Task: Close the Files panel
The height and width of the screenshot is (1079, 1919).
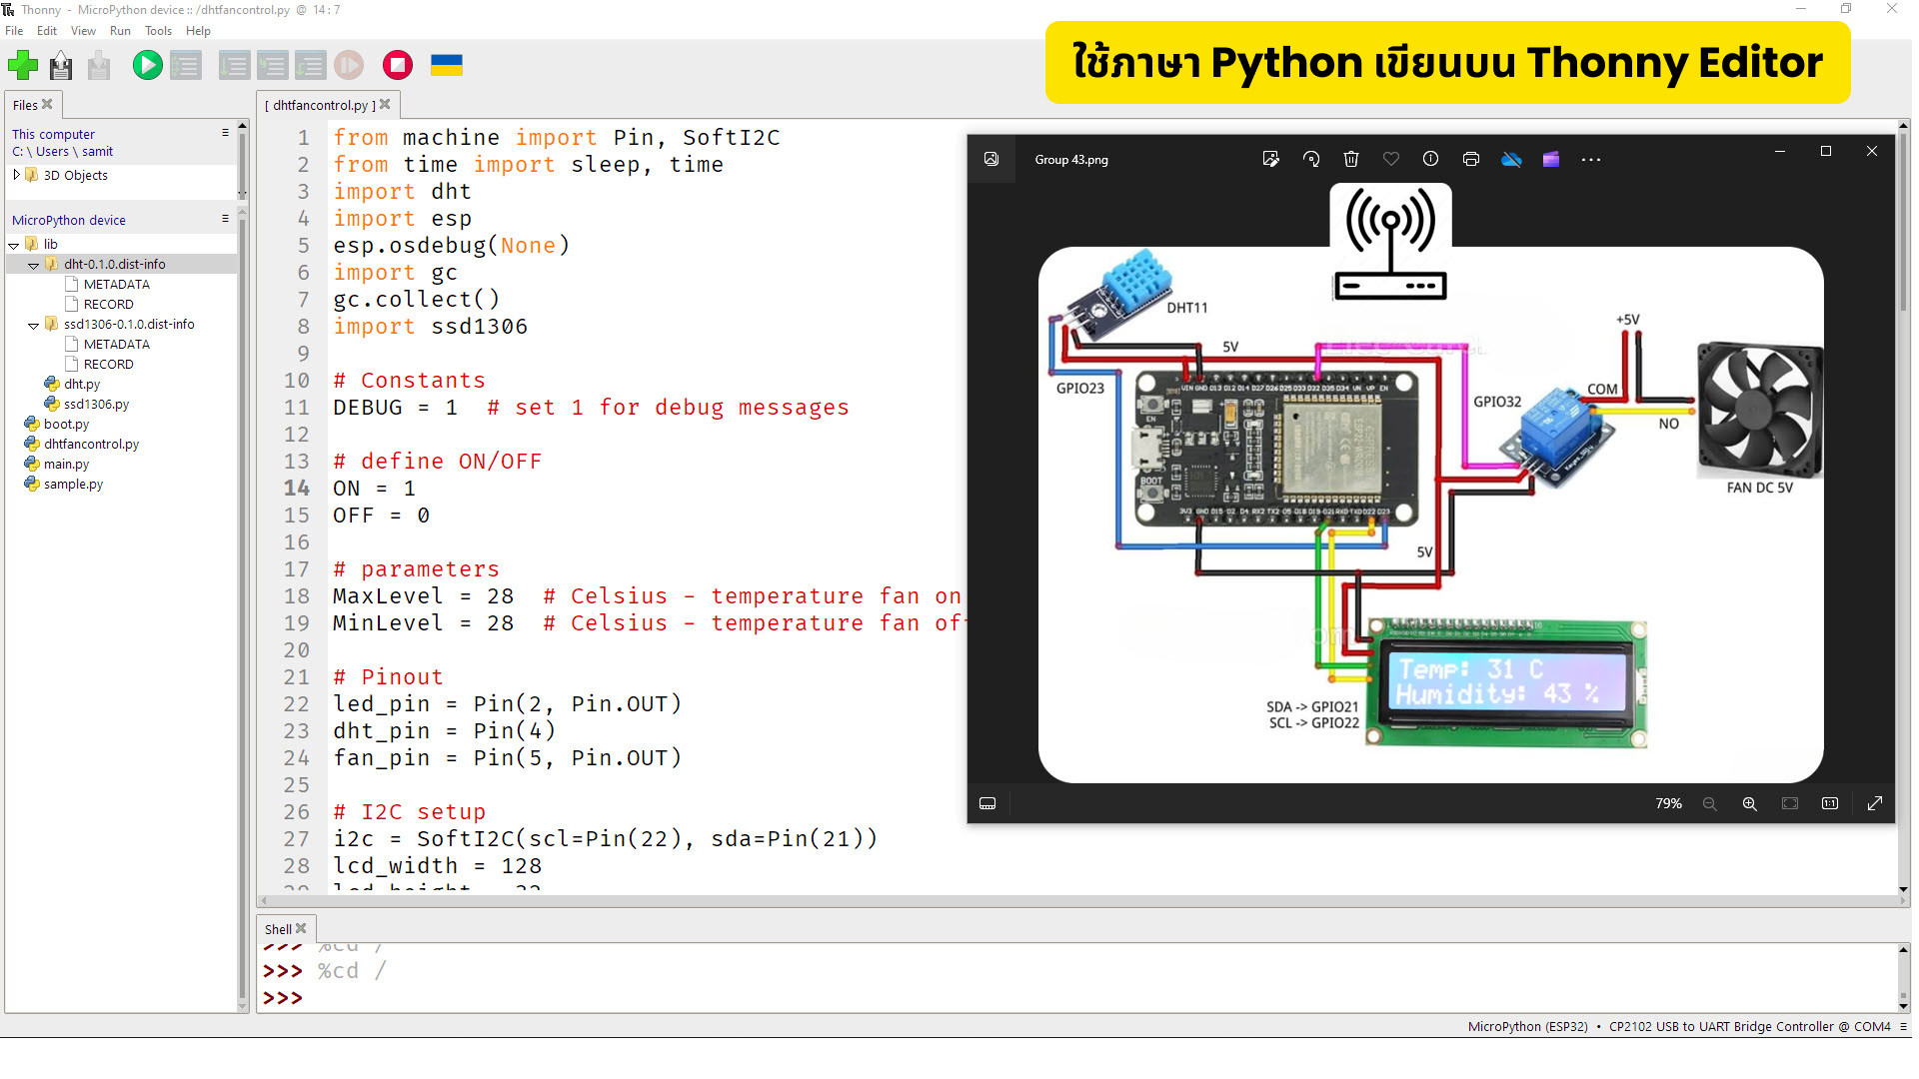Action: click(x=47, y=104)
